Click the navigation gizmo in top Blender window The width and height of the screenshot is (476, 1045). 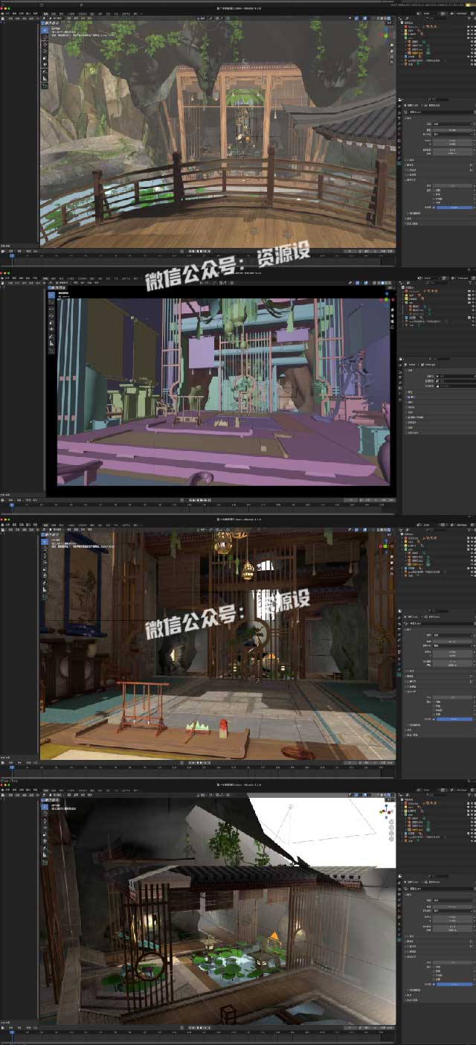(386, 34)
